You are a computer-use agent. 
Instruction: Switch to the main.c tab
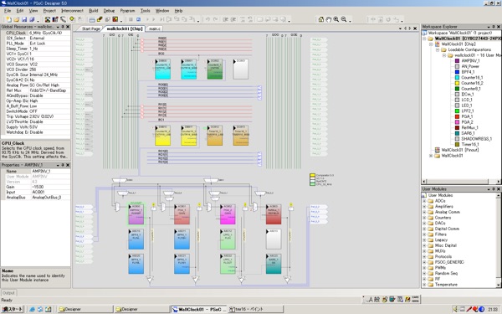[155, 28]
